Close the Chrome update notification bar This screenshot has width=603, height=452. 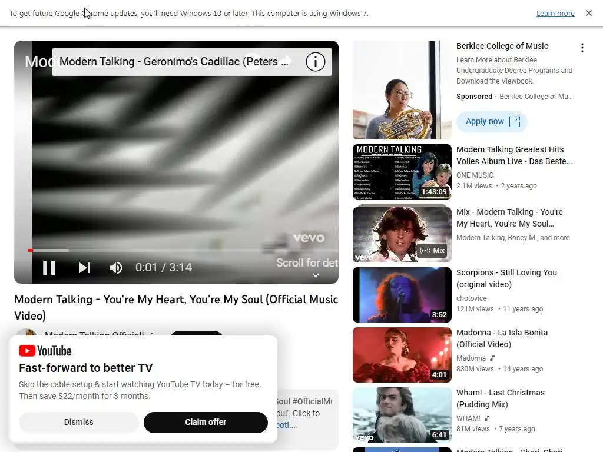pos(589,13)
